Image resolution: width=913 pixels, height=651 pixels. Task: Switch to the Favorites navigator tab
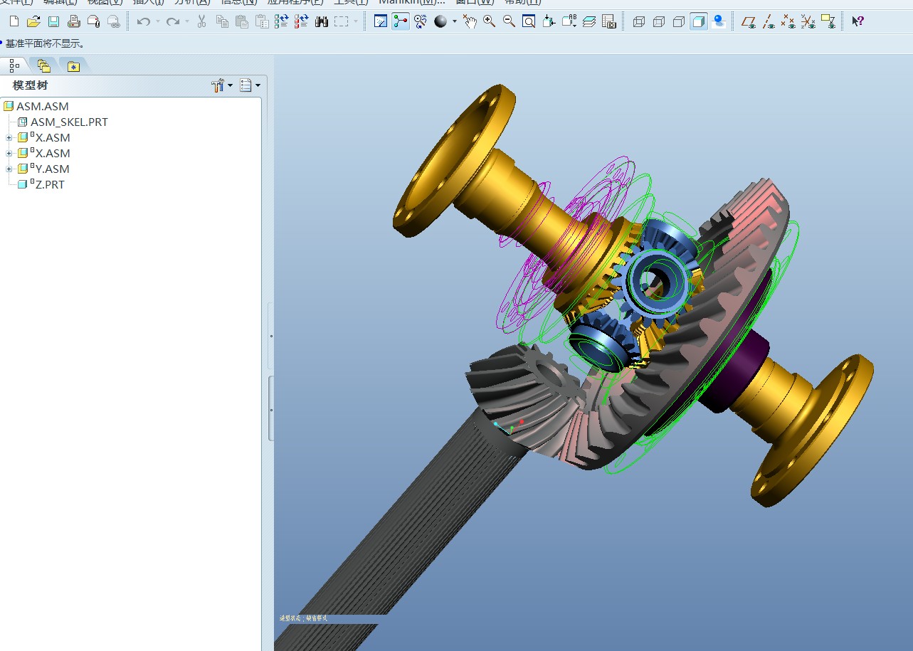coord(73,66)
